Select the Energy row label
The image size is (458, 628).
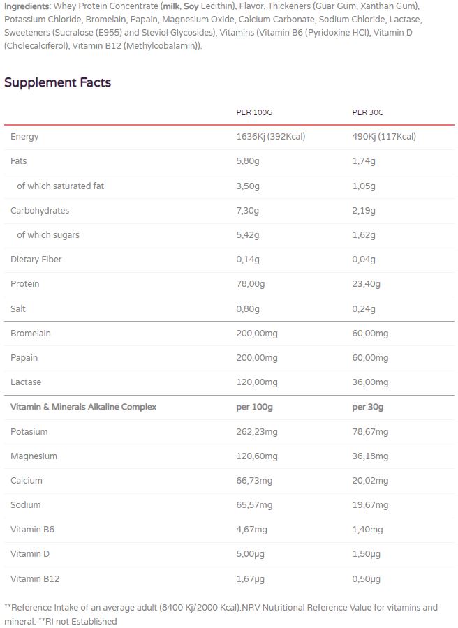pyautogui.click(x=24, y=137)
